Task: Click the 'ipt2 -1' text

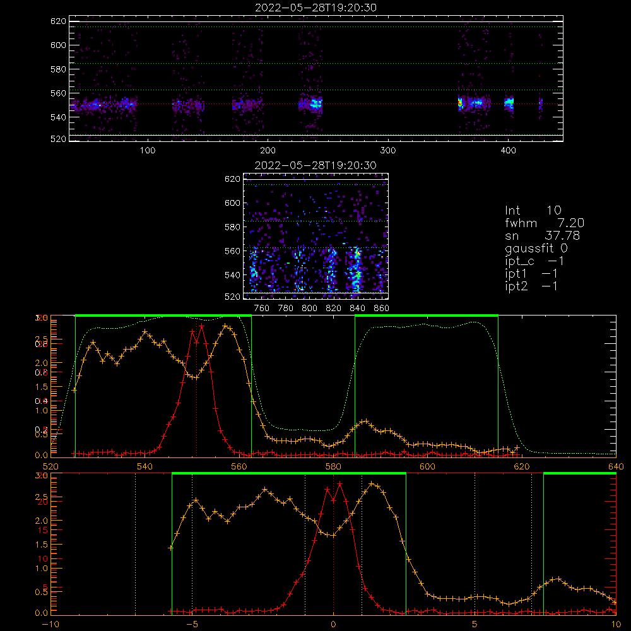Action: click(x=531, y=286)
